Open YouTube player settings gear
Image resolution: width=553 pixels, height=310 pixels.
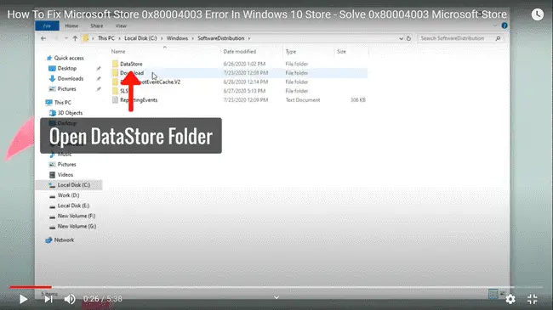(x=510, y=299)
